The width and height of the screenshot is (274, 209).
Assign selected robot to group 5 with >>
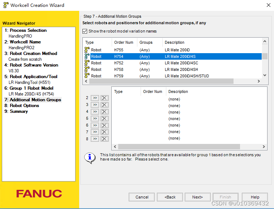95,118
